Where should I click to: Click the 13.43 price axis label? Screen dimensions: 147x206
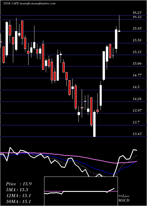coord(137,134)
